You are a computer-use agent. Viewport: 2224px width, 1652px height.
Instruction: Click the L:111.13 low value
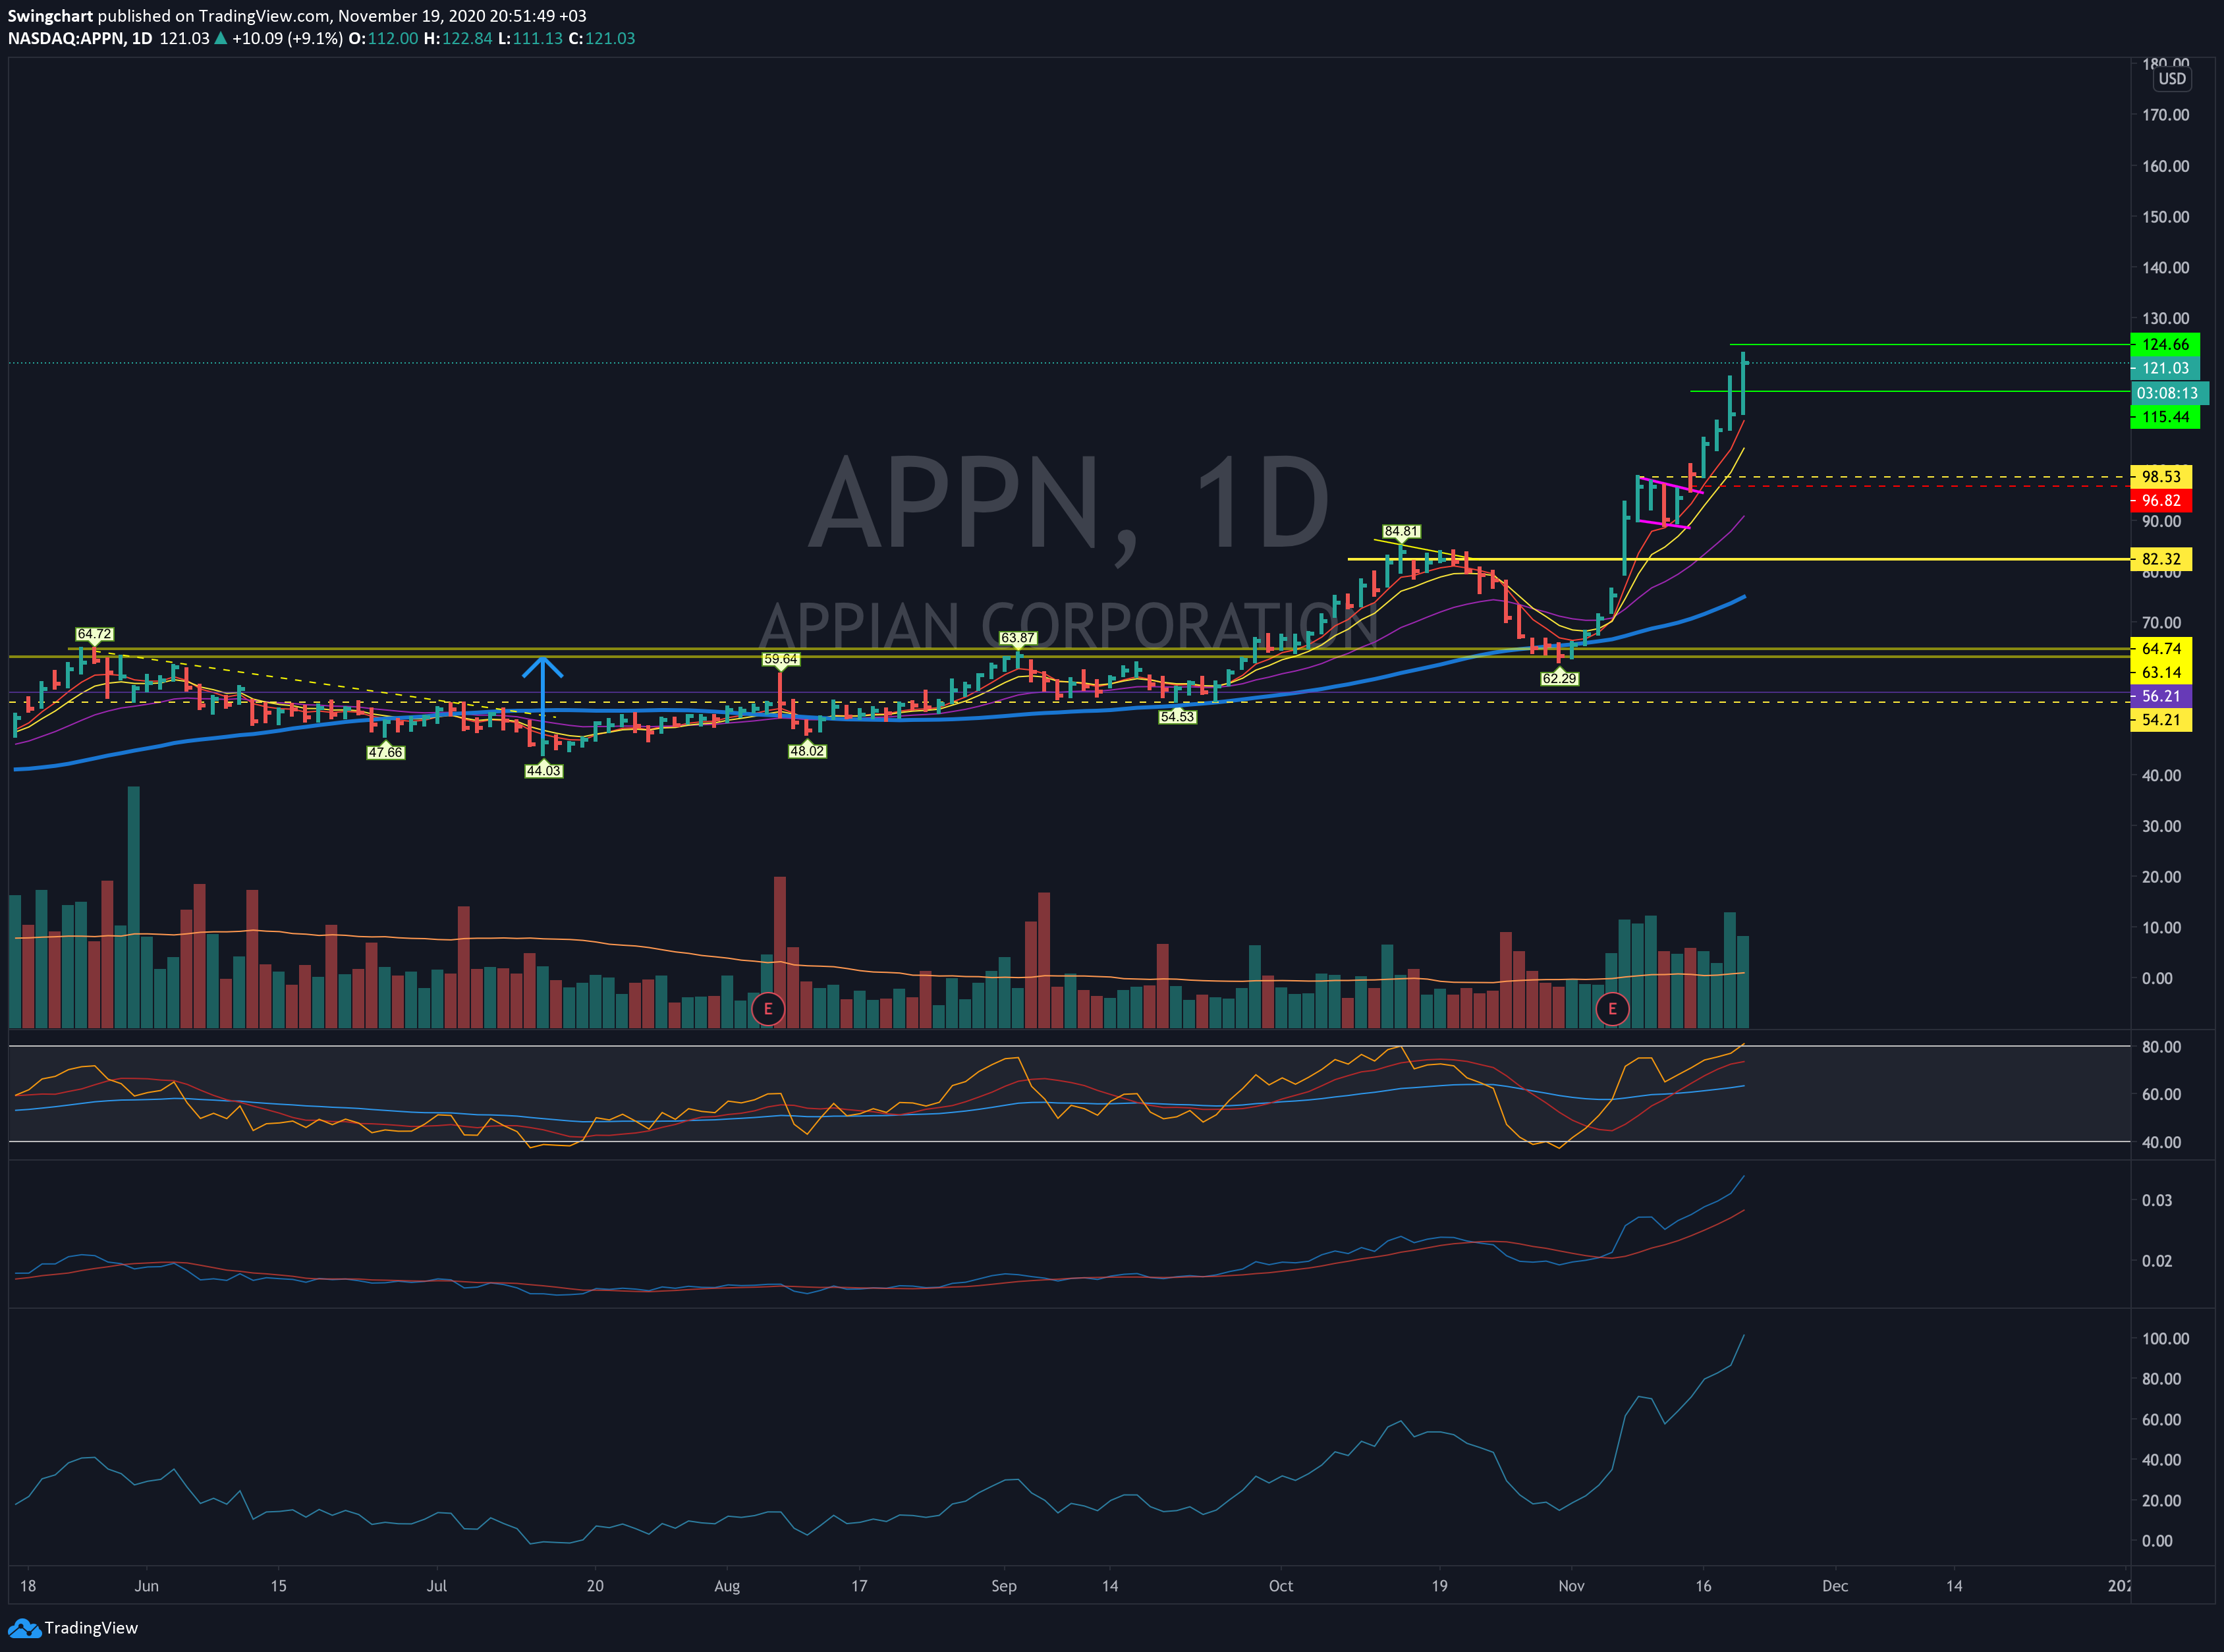pyautogui.click(x=530, y=38)
